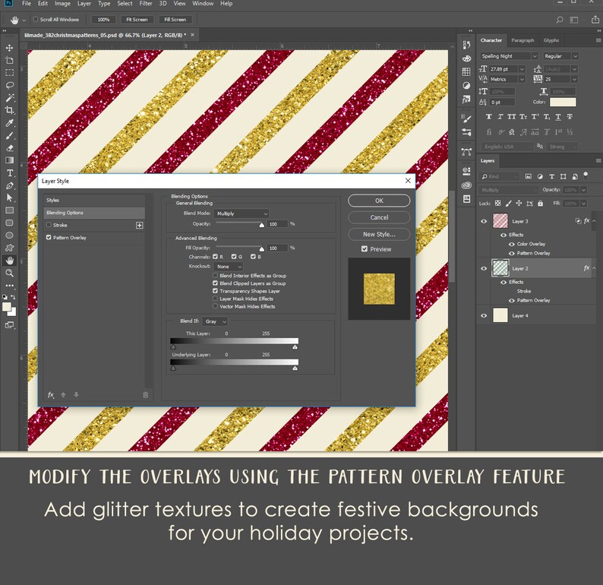Click the delete effect trash icon
Screen dimensions: 603x585
[x=145, y=395]
